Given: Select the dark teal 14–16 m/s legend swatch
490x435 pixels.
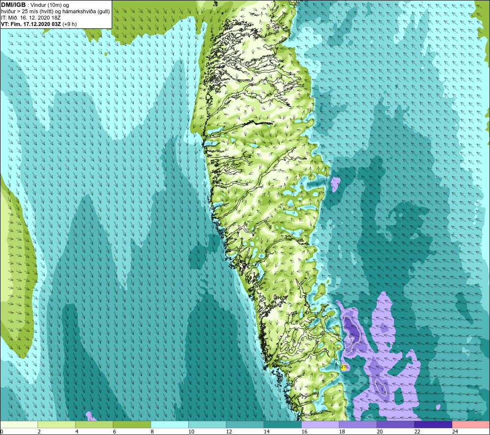Looking at the screenshot, I should pyautogui.click(x=283, y=424).
